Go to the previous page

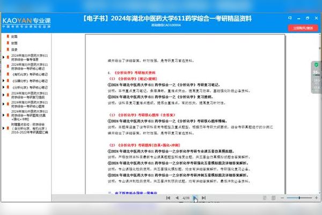coord(177,198)
